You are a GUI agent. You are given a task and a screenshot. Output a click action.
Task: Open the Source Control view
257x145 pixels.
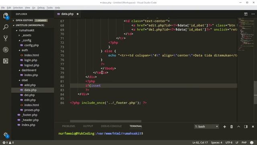point(6,38)
